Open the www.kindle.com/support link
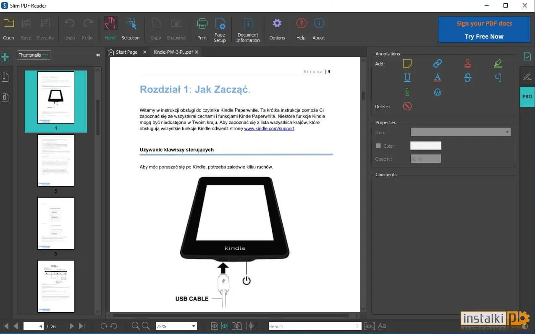 [269, 129]
